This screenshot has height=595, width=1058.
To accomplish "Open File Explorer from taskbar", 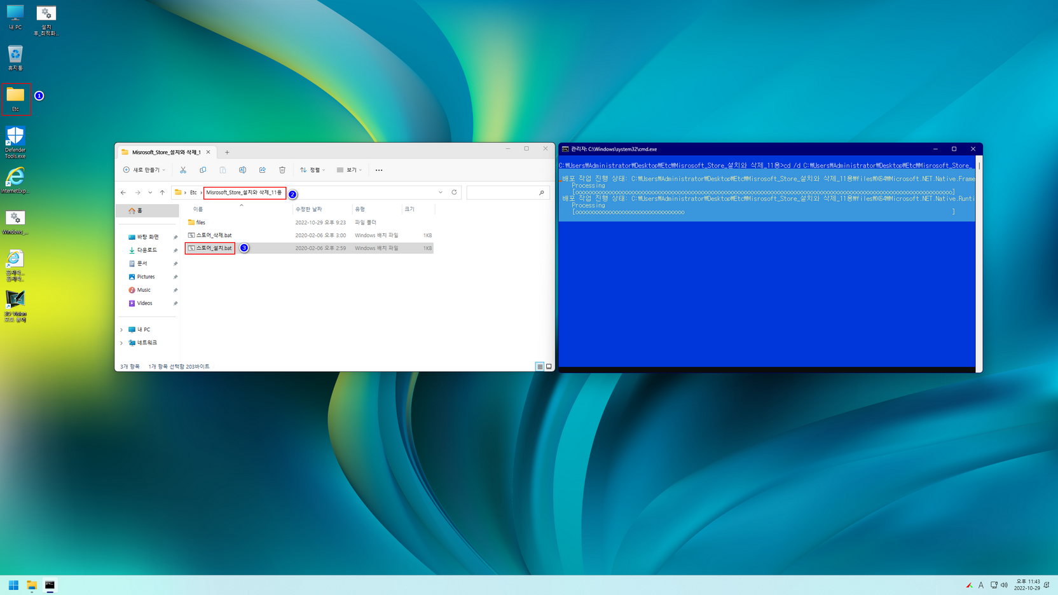I will pos(31,585).
